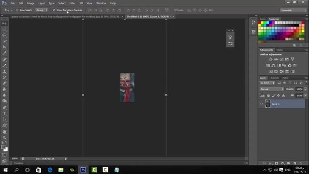Open the Fill slider dropdown arrow
This screenshot has height=174, width=309.
point(306,96)
